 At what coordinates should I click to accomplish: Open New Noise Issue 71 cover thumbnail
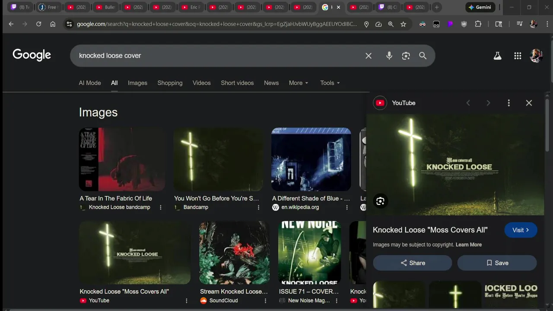310,253
